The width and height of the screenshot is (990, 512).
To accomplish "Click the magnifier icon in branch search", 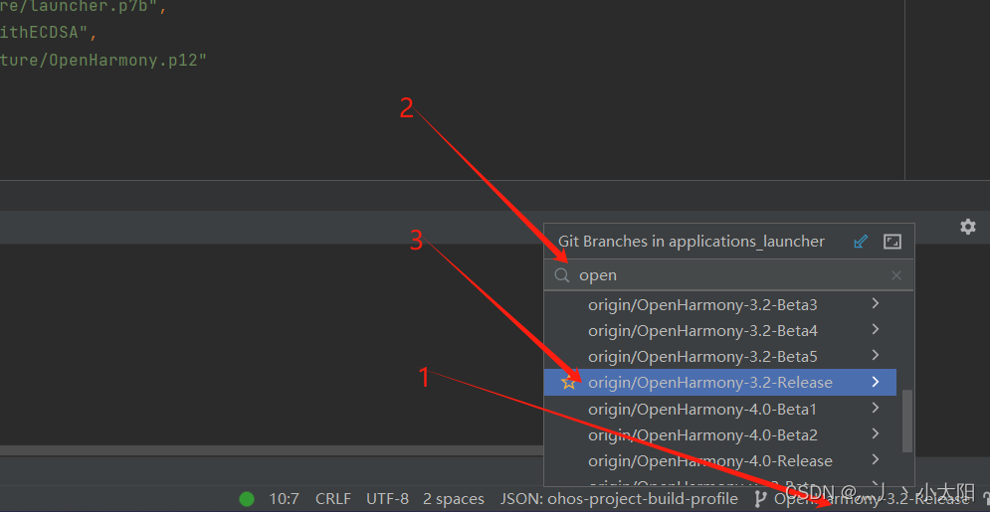I will [x=562, y=275].
